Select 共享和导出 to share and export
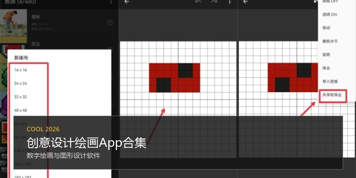 point(332,95)
